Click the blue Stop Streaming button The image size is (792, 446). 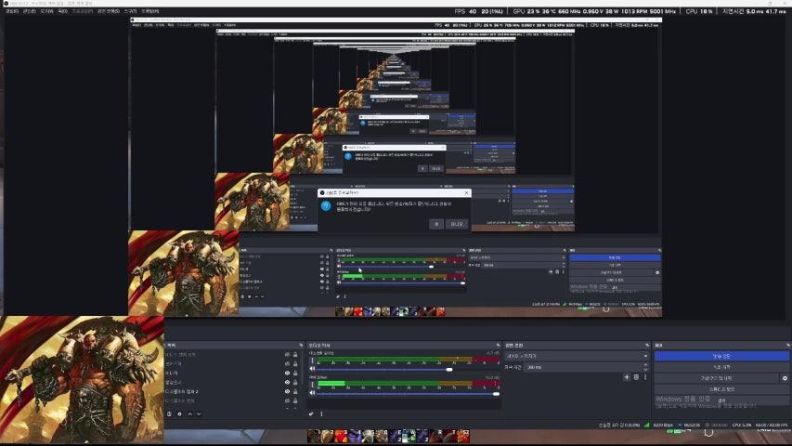click(721, 356)
